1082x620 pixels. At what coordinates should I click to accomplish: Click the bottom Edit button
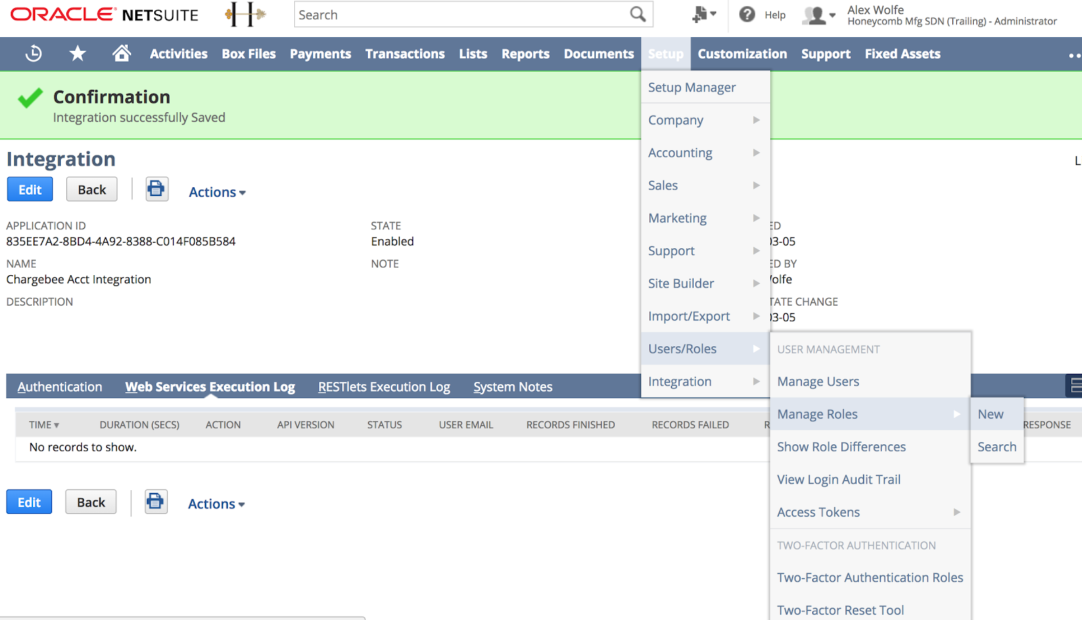[29, 502]
